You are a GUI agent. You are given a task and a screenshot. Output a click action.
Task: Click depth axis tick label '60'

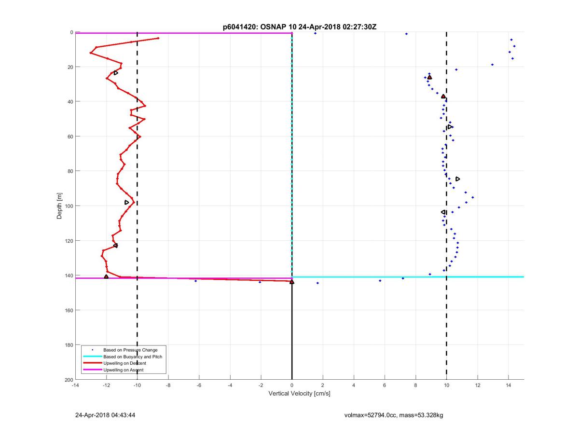70,137
